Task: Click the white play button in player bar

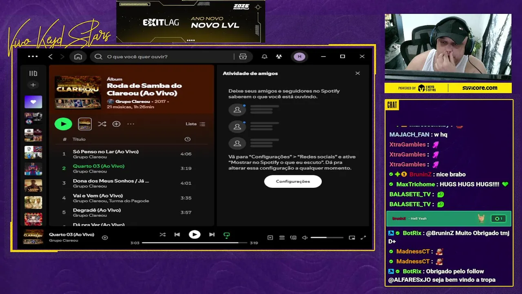Action: click(x=195, y=234)
